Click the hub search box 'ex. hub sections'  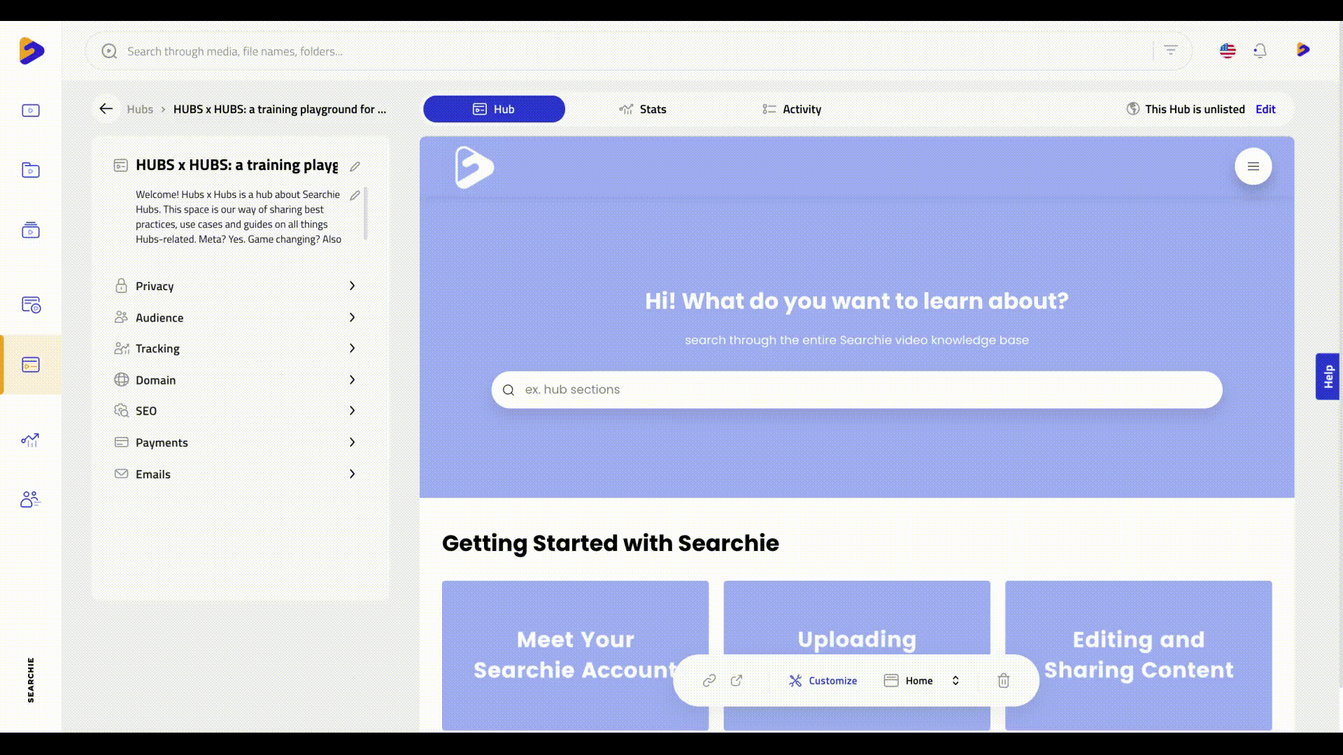click(857, 389)
